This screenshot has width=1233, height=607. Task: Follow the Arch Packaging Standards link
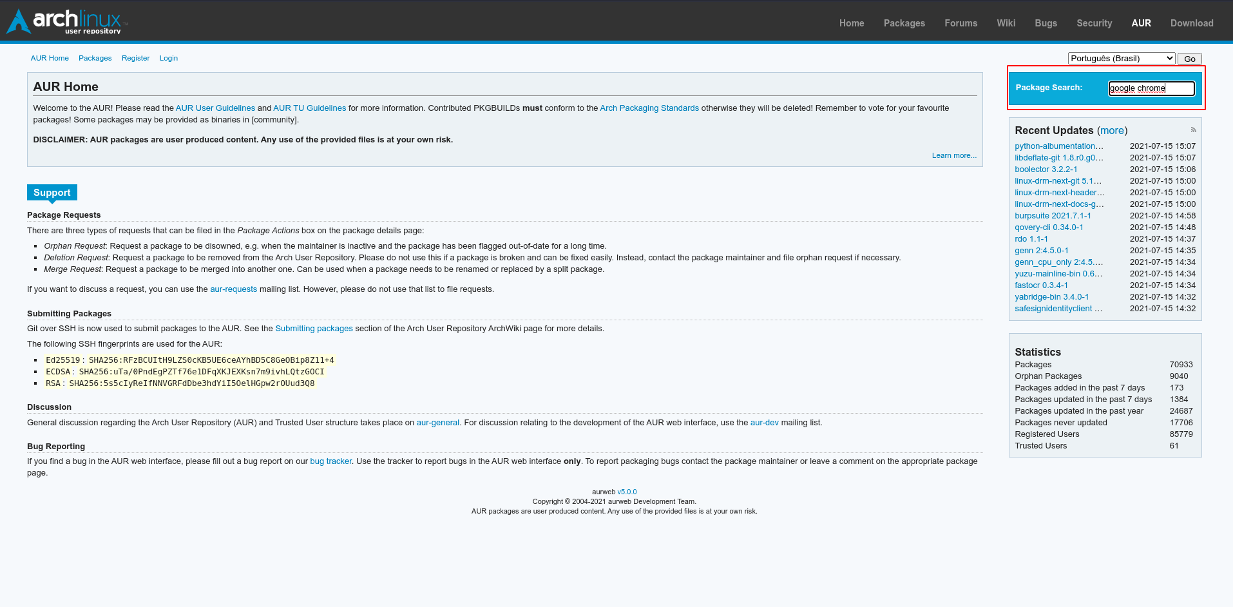[x=649, y=108]
